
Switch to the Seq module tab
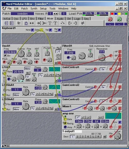86,19
